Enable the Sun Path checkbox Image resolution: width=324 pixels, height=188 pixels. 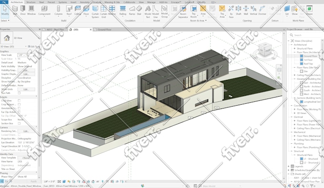pyautogui.click(x=19, y=93)
